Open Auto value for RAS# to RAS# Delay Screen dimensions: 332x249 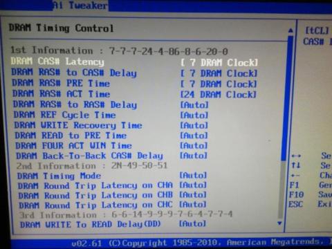pos(194,105)
